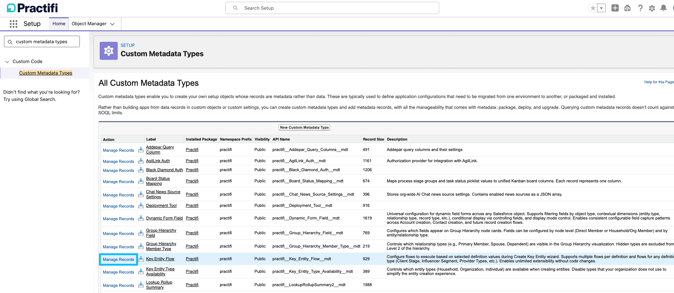Open the Practifi package link in the Dynamic Form Field row
674x293 pixels.
click(x=192, y=218)
